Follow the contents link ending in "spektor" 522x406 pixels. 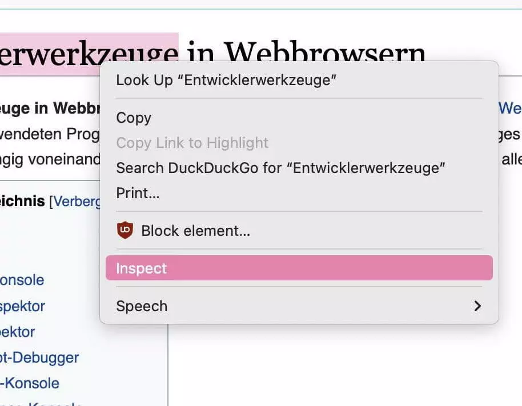coord(22,306)
